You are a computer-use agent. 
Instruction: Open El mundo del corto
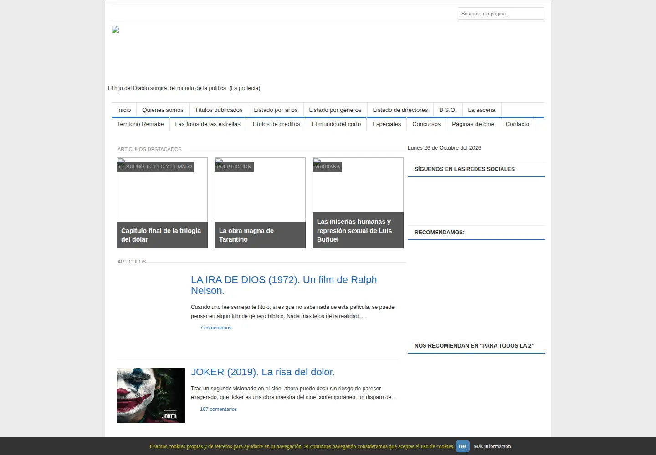336,124
